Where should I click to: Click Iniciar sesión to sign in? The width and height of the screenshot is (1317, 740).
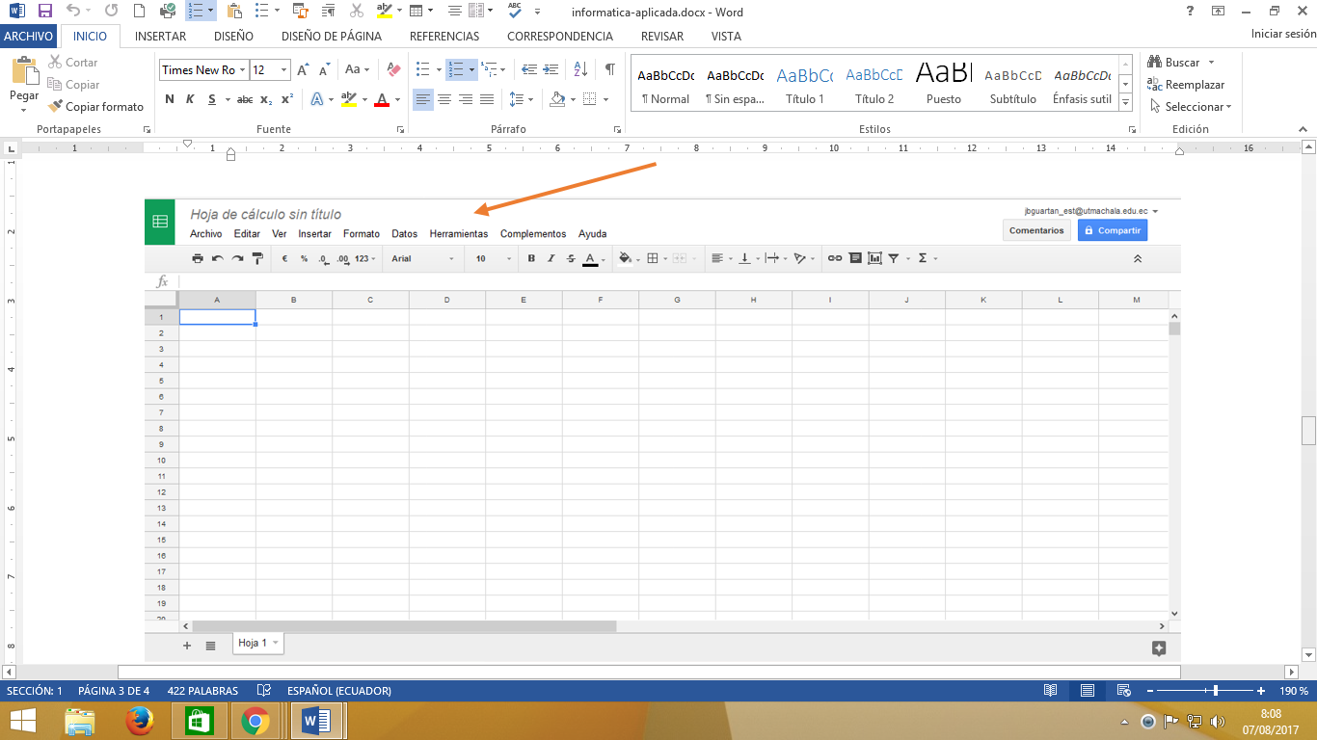click(1283, 34)
